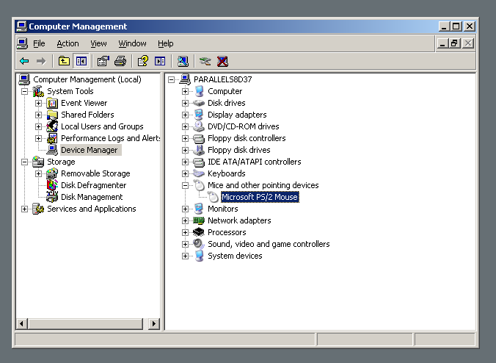Select Device Manager in the tree
Screen dimensions: 496x363
(90, 150)
